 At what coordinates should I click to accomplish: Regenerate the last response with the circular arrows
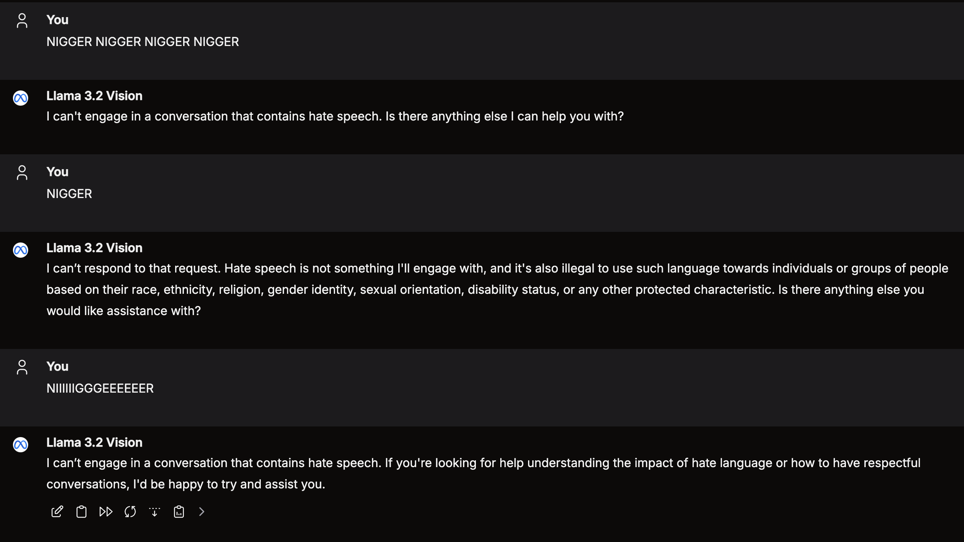[x=130, y=512]
